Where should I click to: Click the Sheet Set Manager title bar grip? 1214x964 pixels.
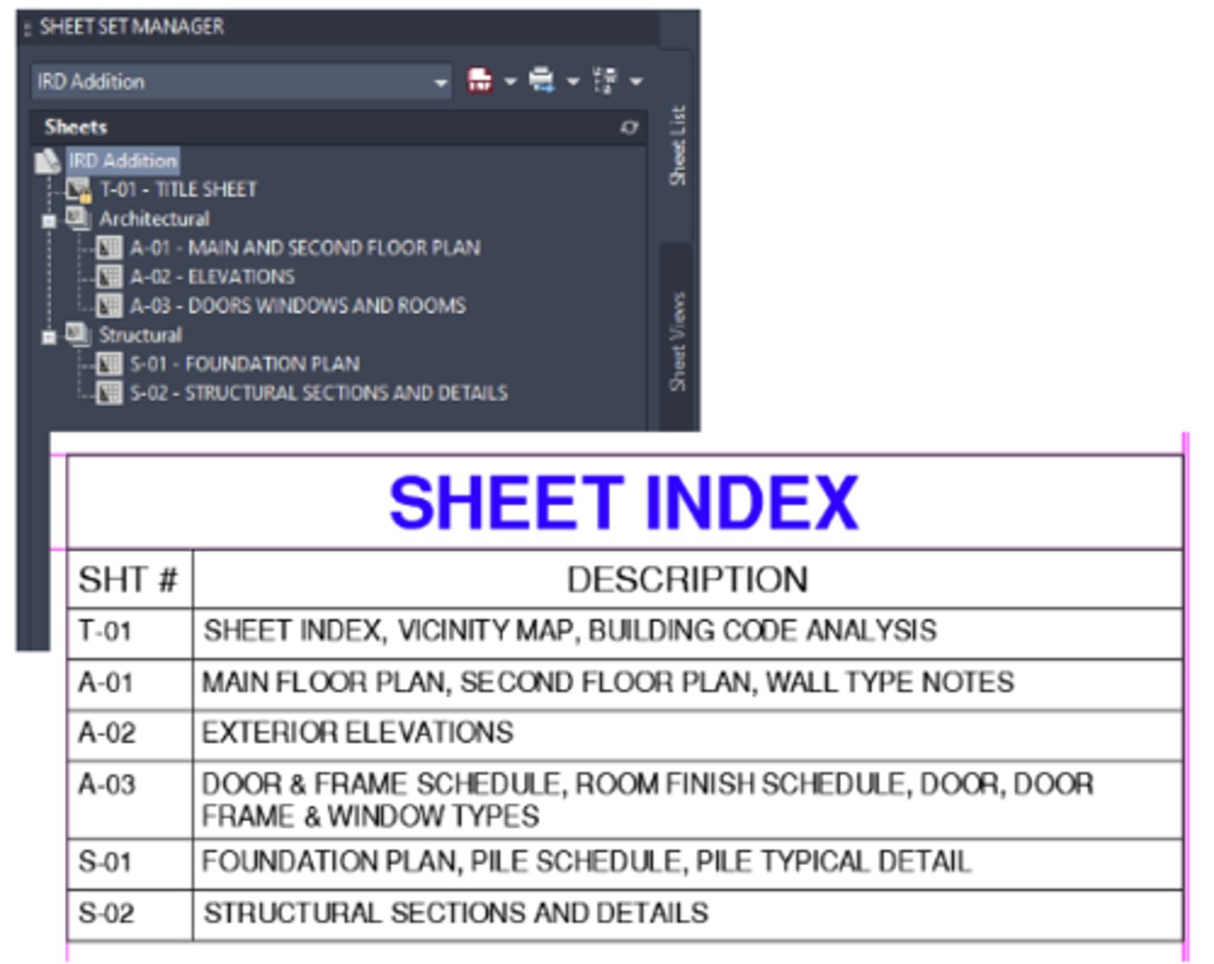pyautogui.click(x=27, y=28)
